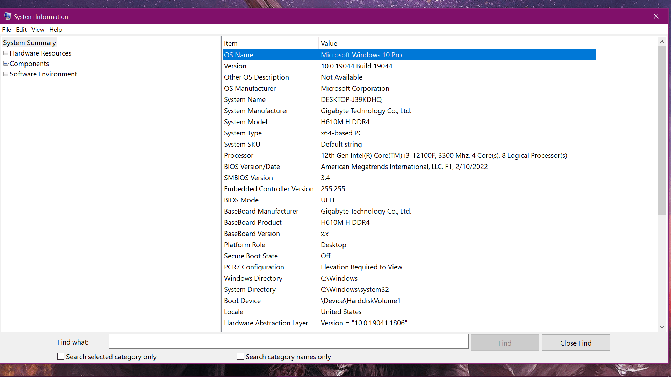Enable Search selected category only checkbox
The width and height of the screenshot is (671, 377).
[61, 356]
